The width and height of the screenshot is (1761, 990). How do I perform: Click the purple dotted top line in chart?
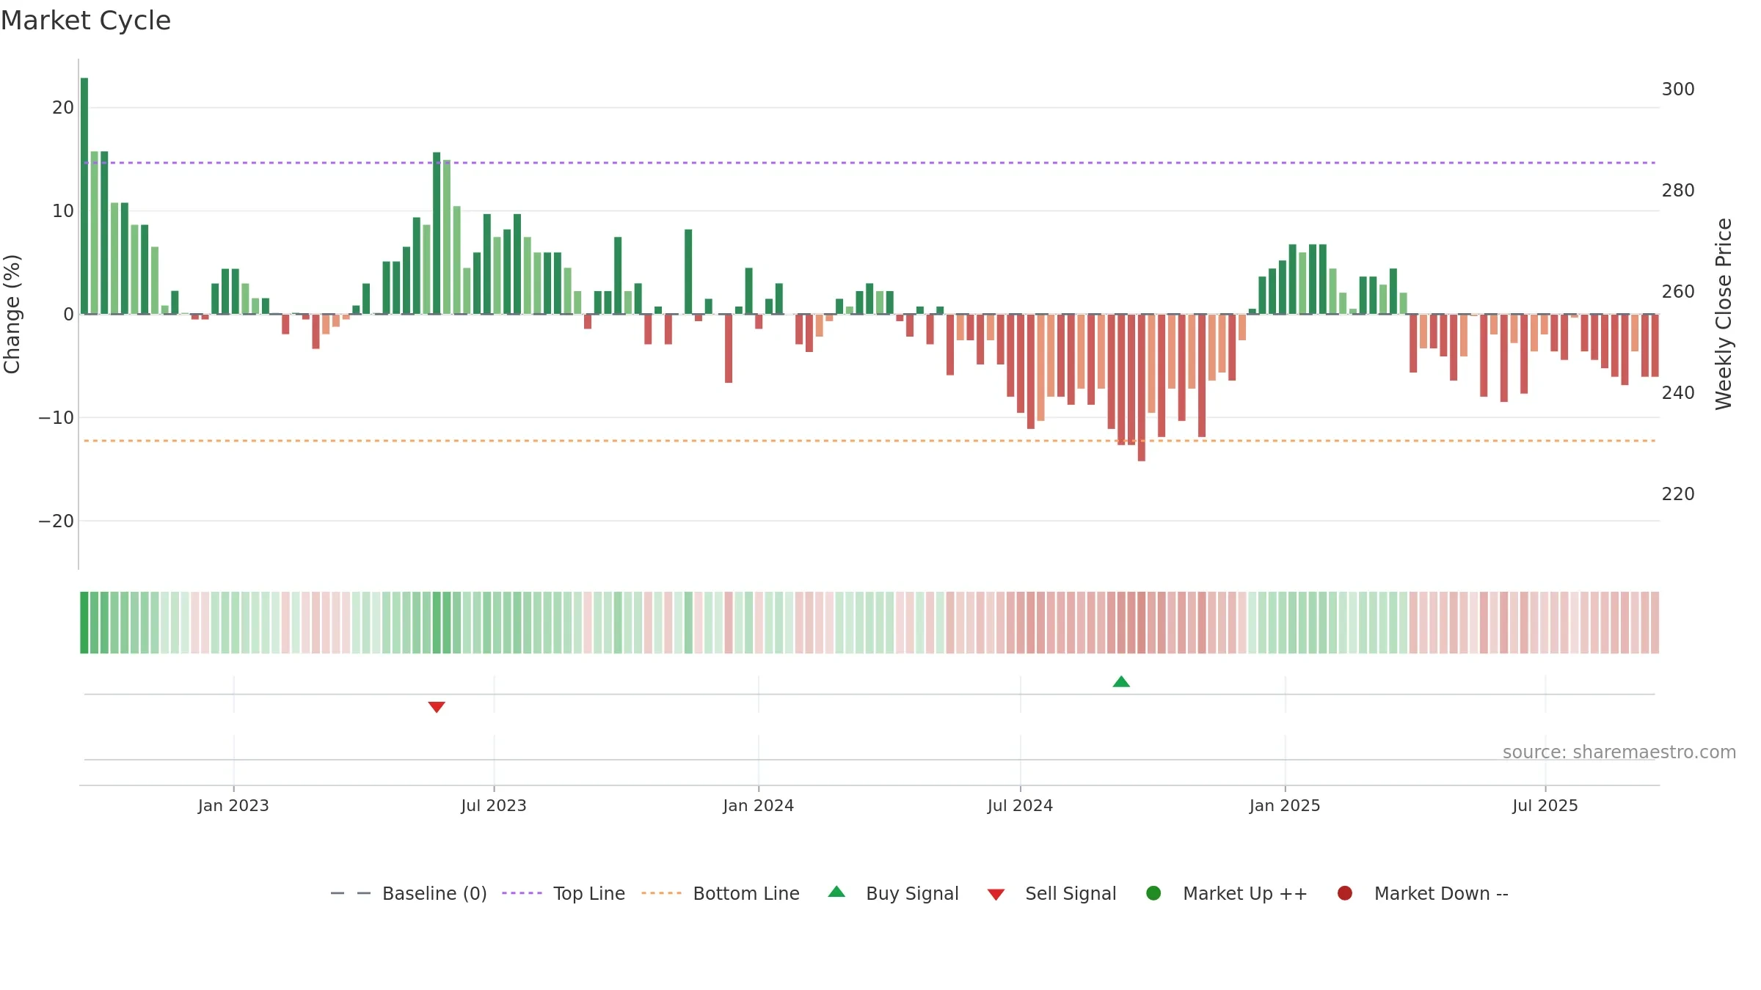pyautogui.click(x=869, y=163)
